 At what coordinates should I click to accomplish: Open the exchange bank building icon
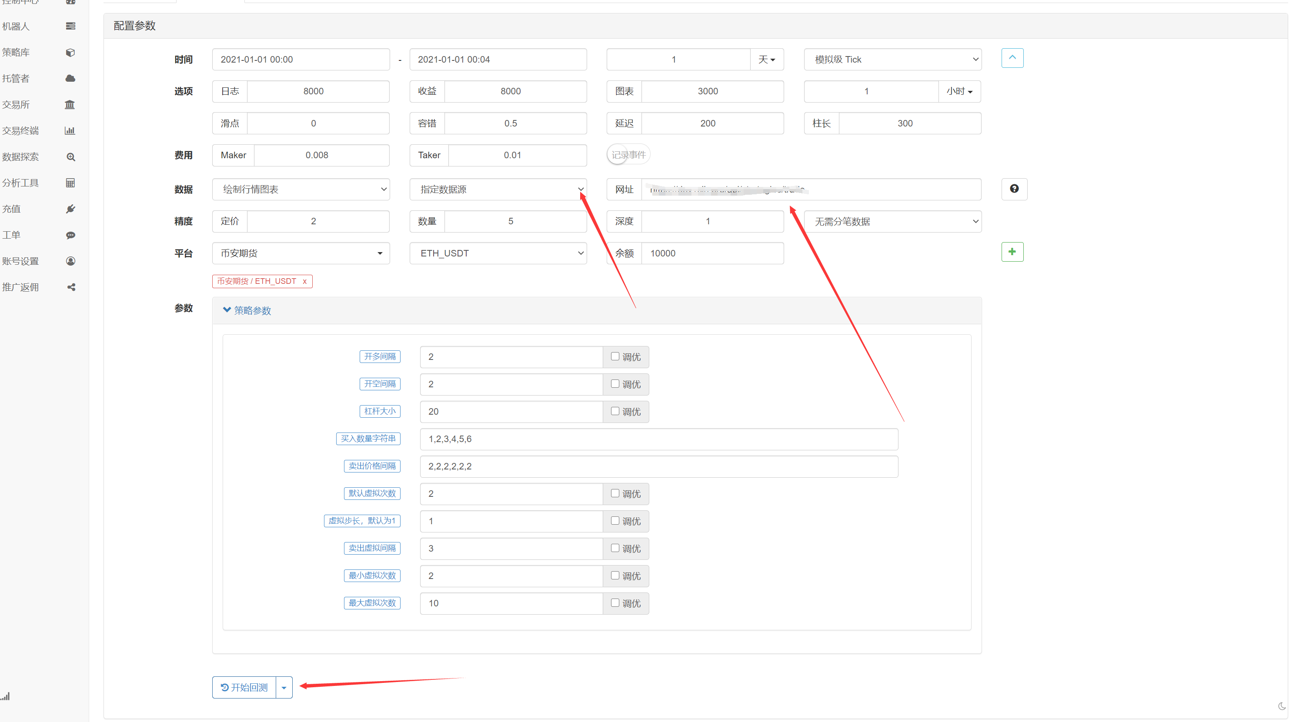(x=70, y=105)
